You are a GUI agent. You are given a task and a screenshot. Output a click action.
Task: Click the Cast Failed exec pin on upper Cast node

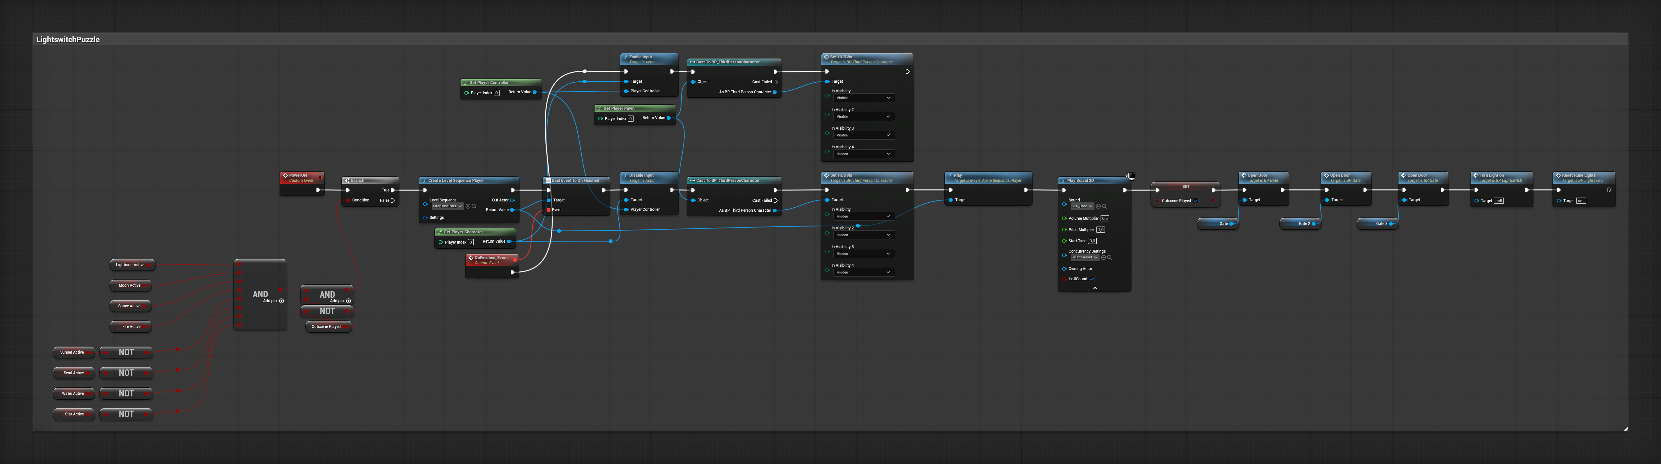775,82
